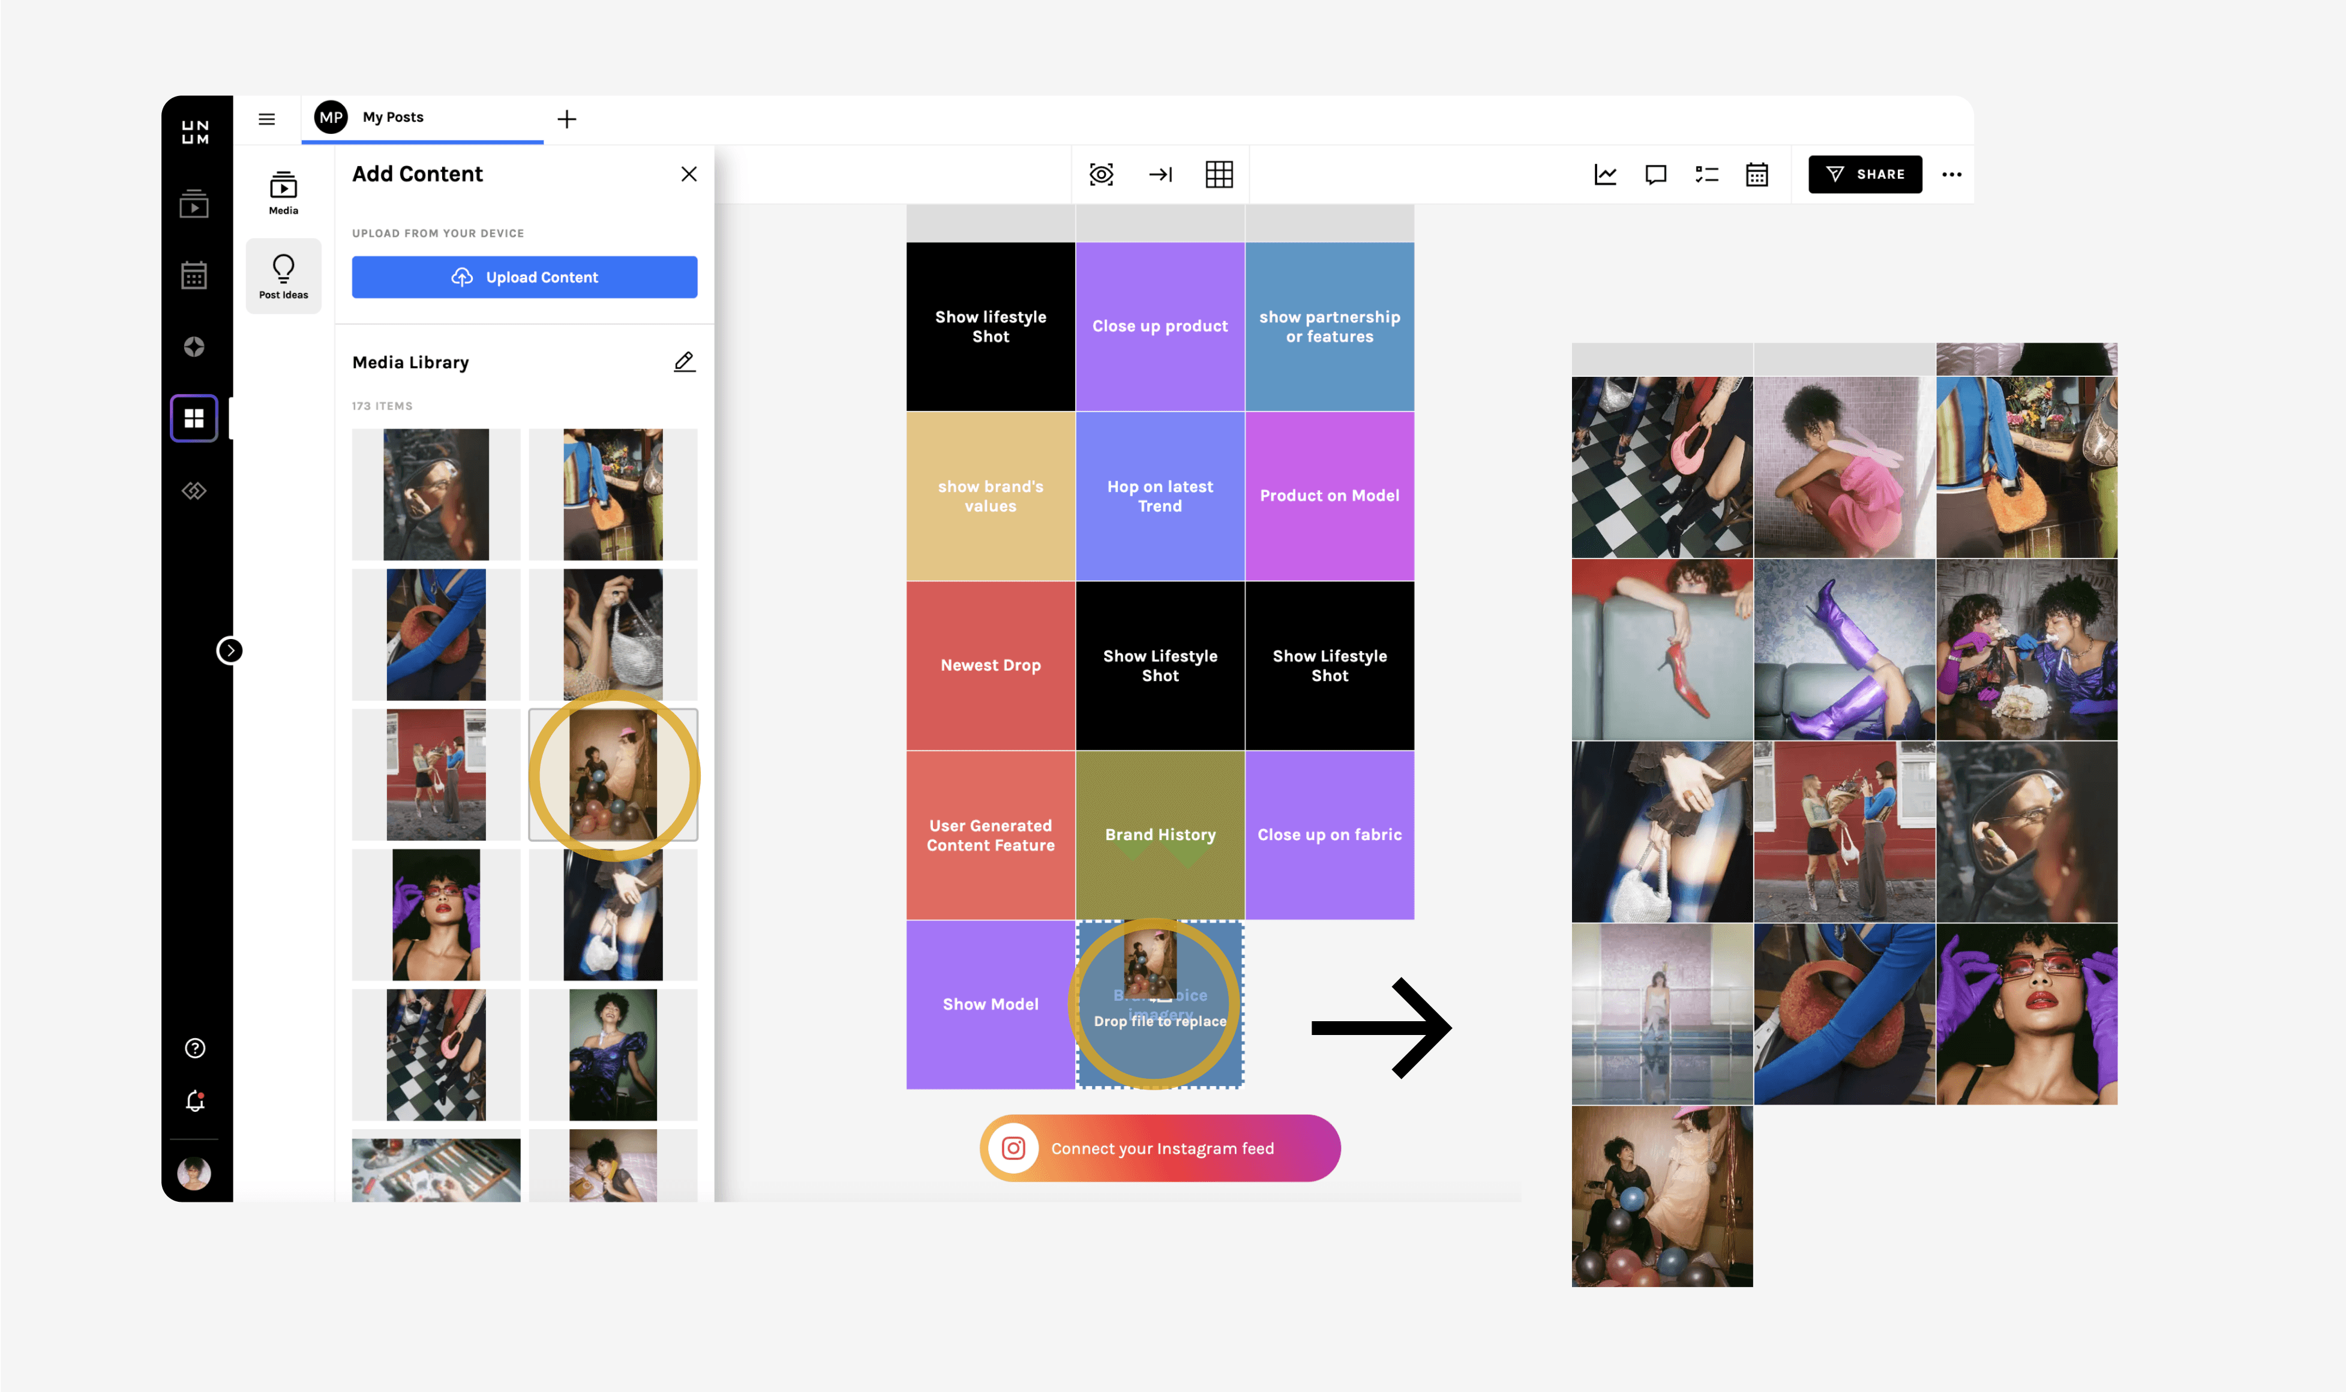Open the analytics chart icon
Image resolution: width=2346 pixels, height=1392 pixels.
tap(1605, 175)
